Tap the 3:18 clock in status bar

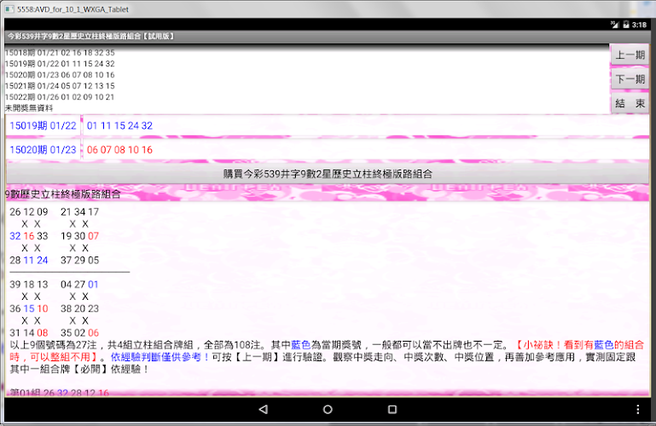[x=639, y=25]
